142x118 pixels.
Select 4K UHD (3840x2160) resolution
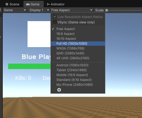coord(78,58)
